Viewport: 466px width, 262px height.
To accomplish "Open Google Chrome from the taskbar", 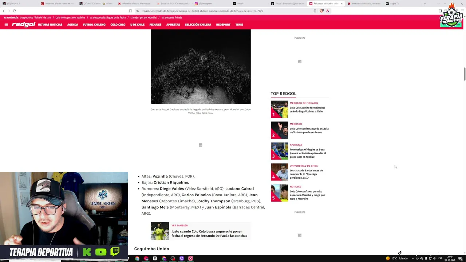I will pyautogui.click(x=137, y=258).
